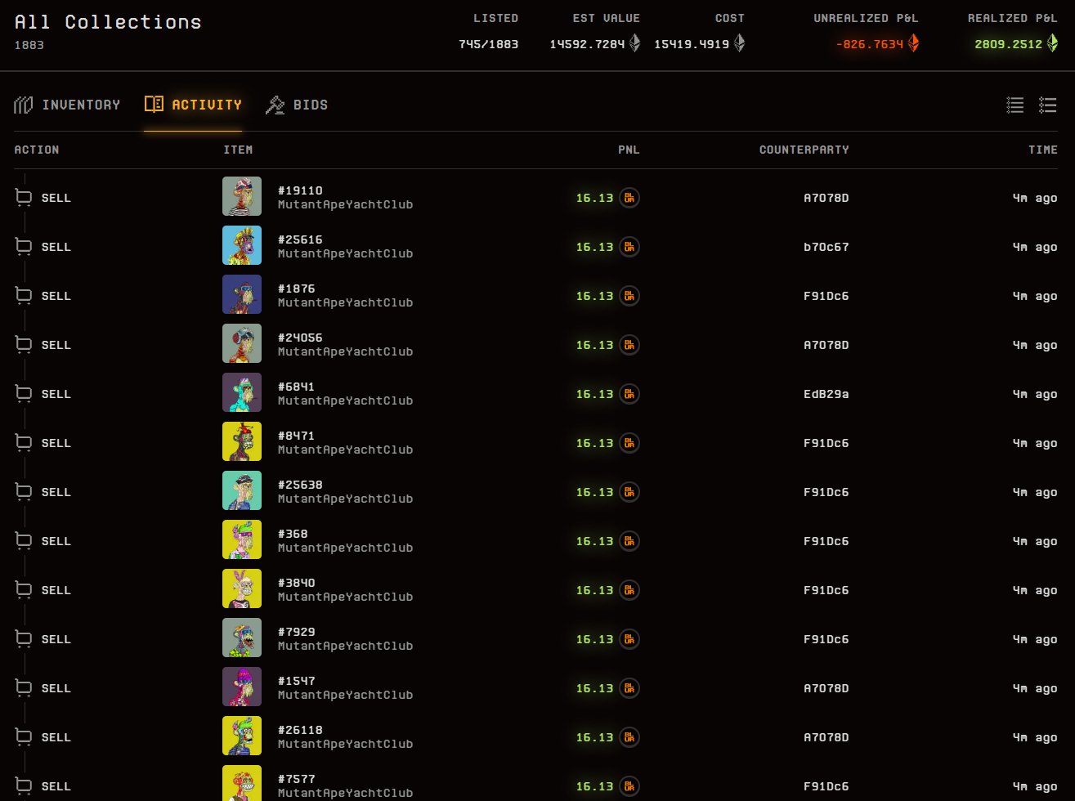Open counterparty A7078D in #19110 row
Viewport: 1075px width, 801px height.
point(826,198)
